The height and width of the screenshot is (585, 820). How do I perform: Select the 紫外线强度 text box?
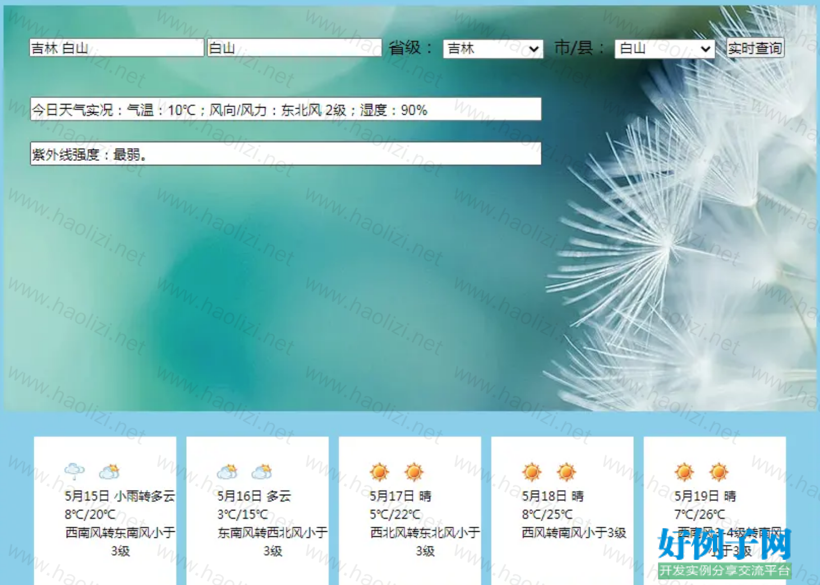(x=285, y=154)
